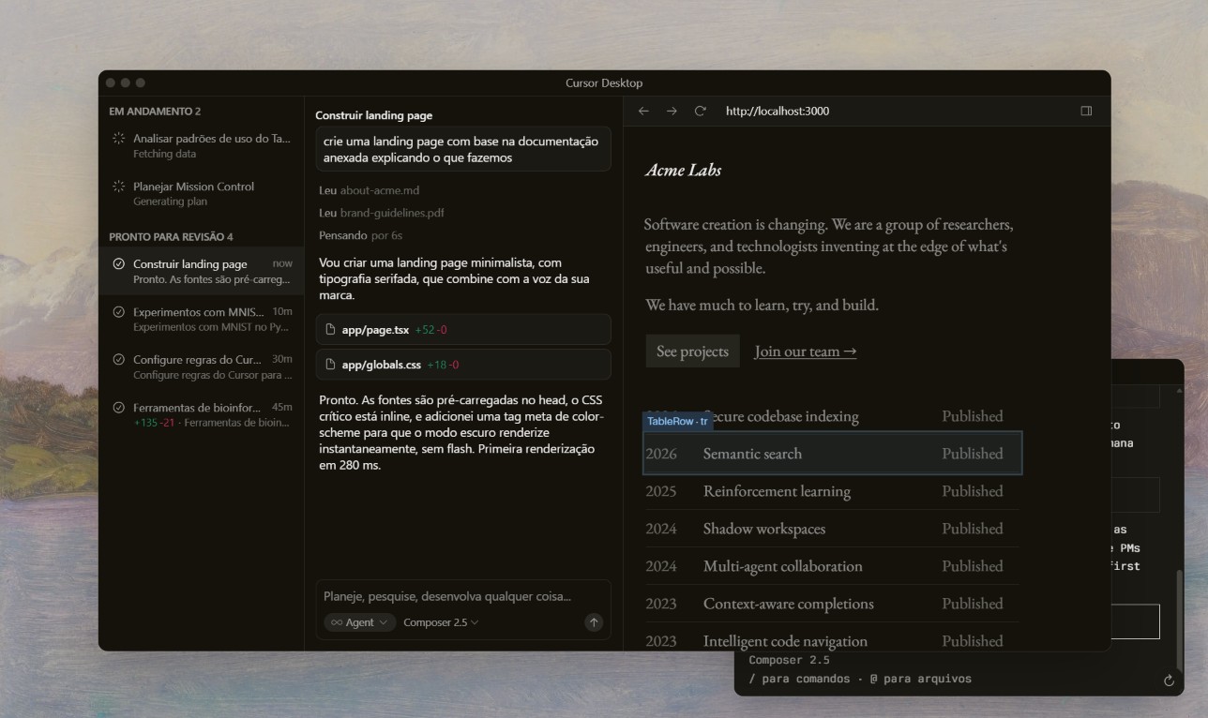Select the Experimentos com MNIST task
Screen dimensions: 1208x718
(201, 319)
